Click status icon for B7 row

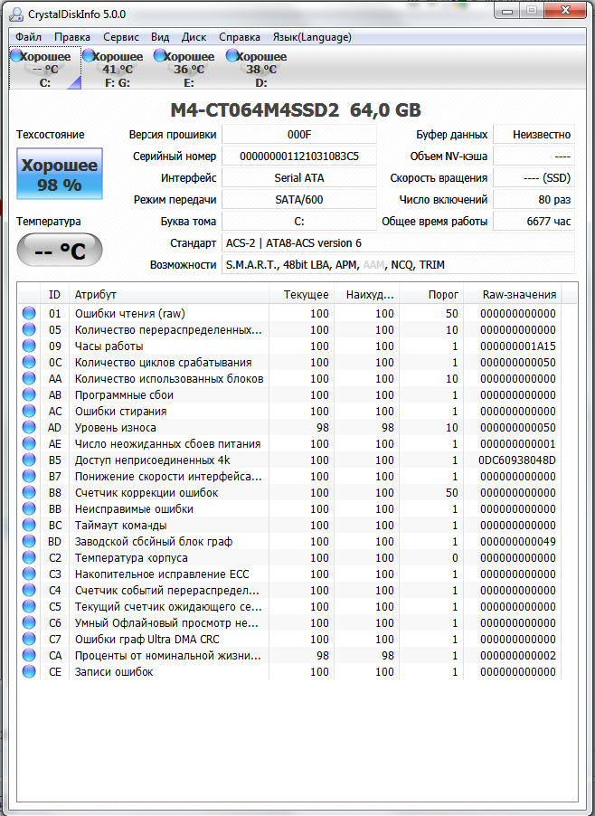point(29,476)
